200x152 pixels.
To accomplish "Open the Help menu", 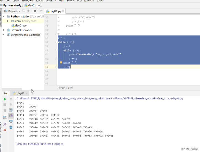I will click(100, 1).
